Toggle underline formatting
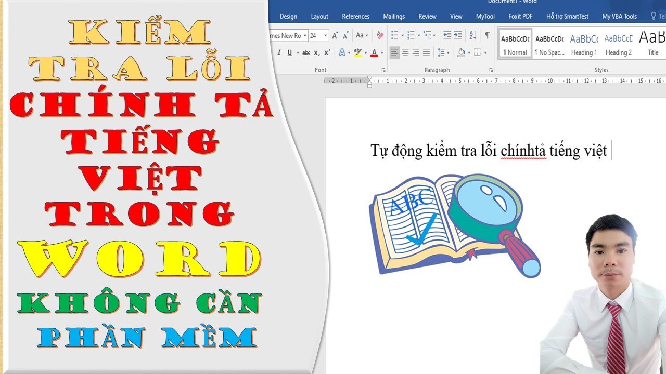The width and height of the screenshot is (666, 374). pos(289,52)
